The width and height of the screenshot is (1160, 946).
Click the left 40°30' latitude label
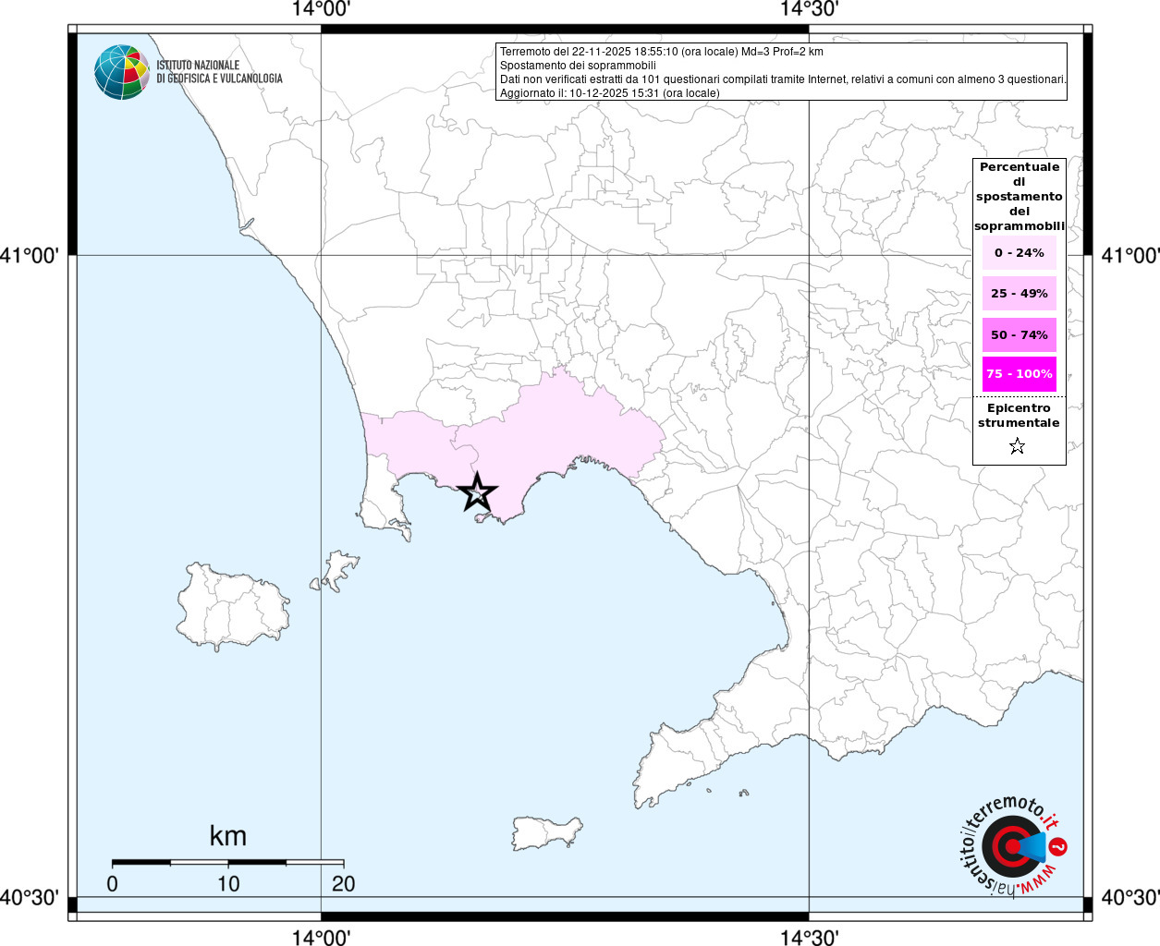click(30, 898)
